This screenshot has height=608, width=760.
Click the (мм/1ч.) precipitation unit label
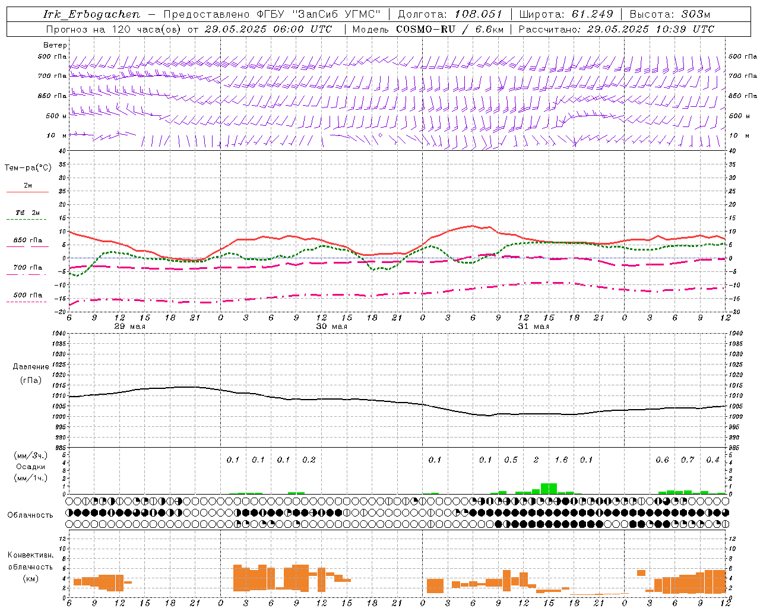(x=31, y=478)
